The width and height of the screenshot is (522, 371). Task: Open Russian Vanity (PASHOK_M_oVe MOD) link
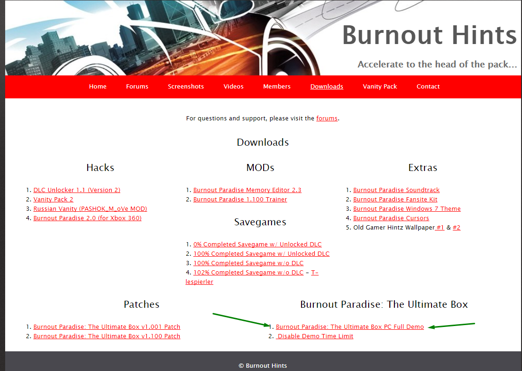[90, 209]
